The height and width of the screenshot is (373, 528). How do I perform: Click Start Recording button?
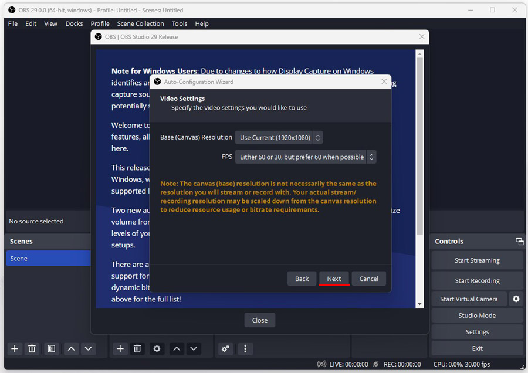[477, 280]
